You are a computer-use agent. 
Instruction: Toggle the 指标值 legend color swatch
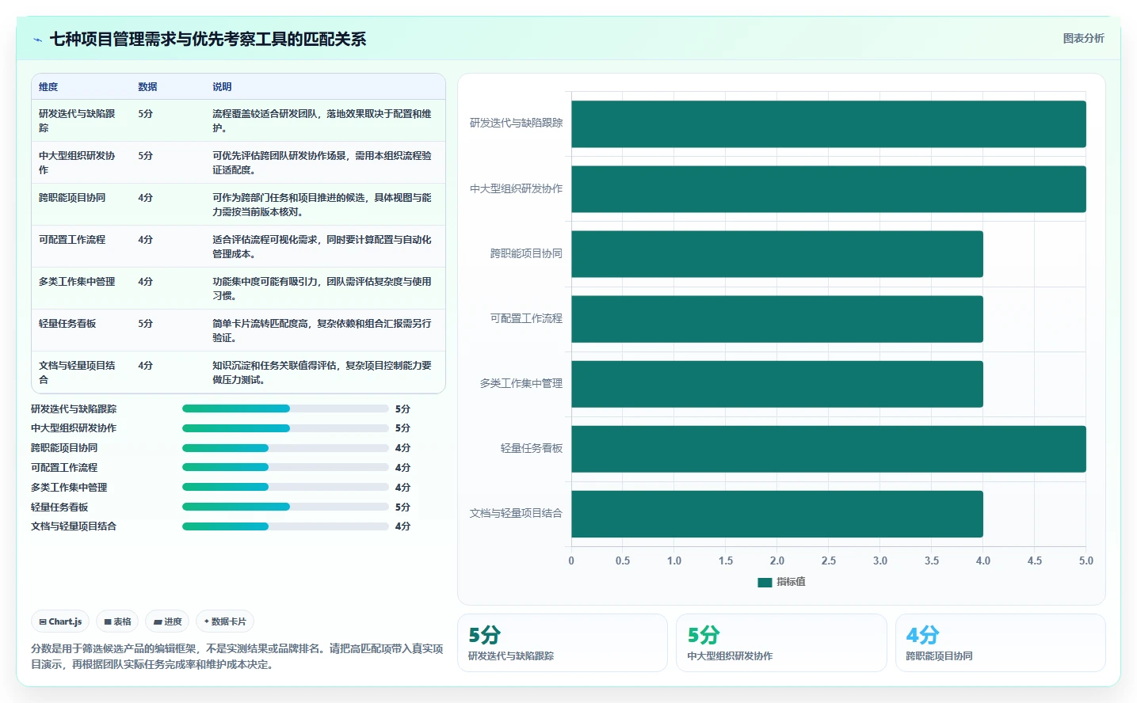tap(765, 582)
